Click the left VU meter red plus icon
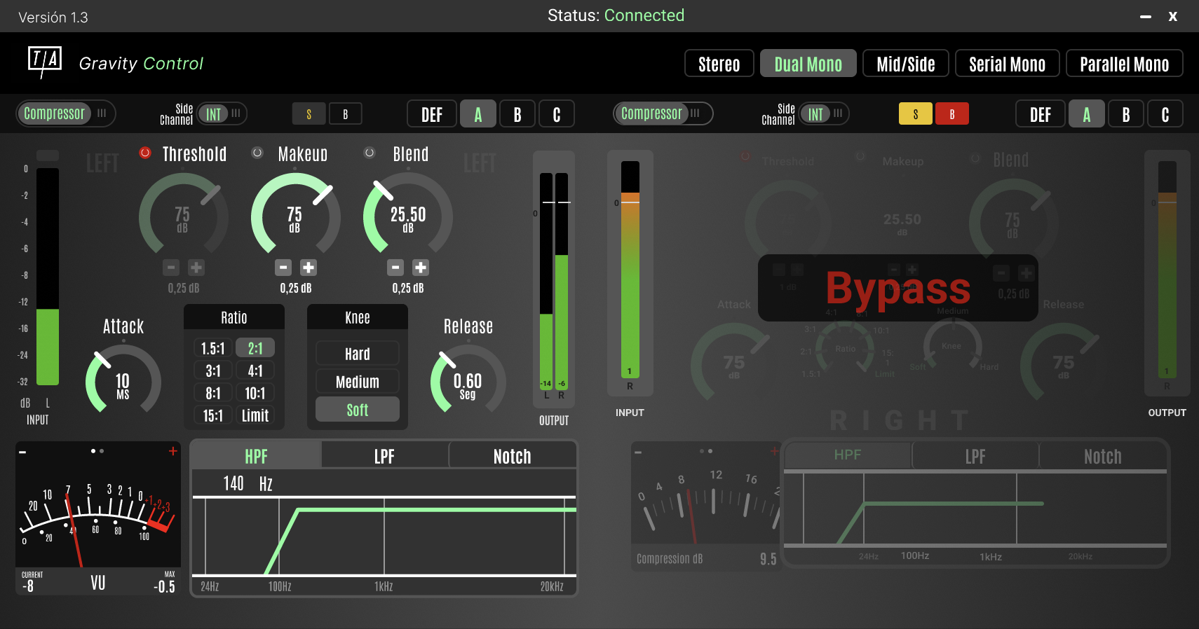The height and width of the screenshot is (629, 1199). coord(172,451)
